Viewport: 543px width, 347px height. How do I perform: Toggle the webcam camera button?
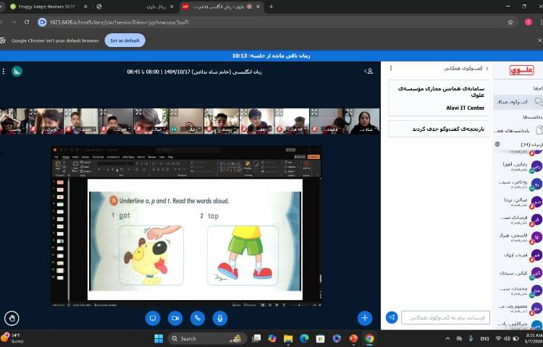pyautogui.click(x=175, y=317)
